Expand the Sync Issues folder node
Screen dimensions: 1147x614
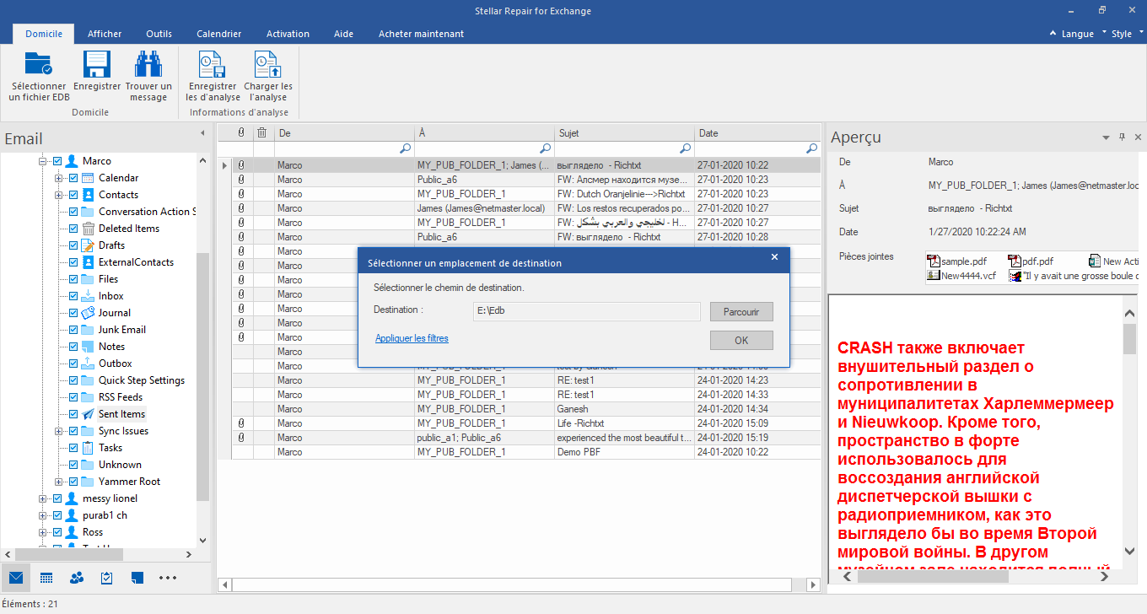tap(59, 431)
